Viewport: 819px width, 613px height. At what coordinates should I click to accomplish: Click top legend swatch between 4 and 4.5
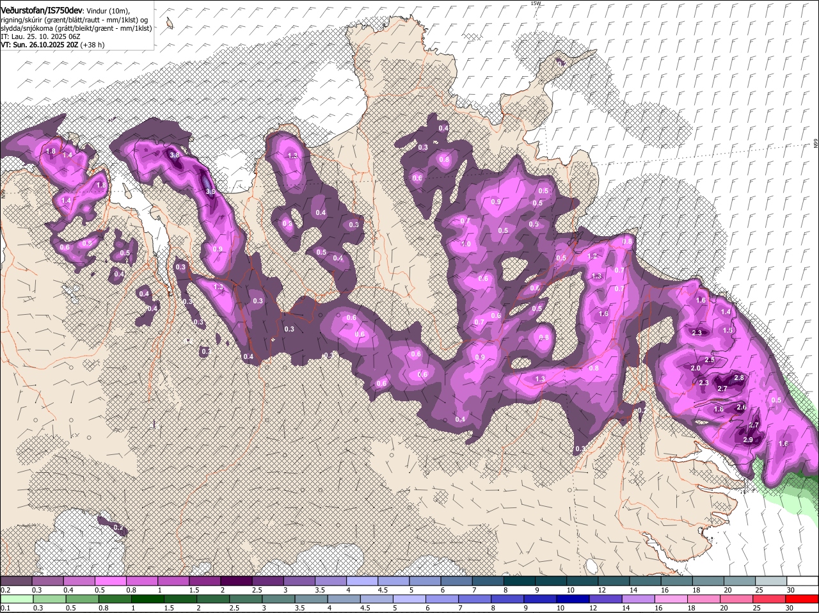click(x=362, y=580)
